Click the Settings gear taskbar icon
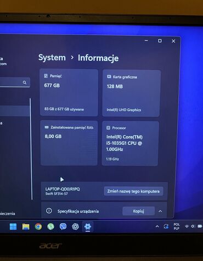This screenshot has height=261, width=203. 88,227
